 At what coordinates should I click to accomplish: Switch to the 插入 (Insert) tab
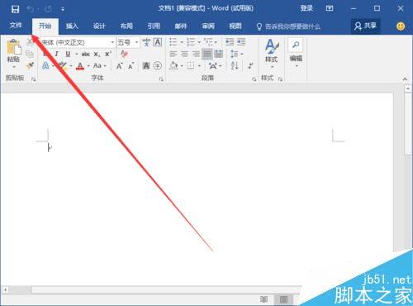pyautogui.click(x=72, y=26)
